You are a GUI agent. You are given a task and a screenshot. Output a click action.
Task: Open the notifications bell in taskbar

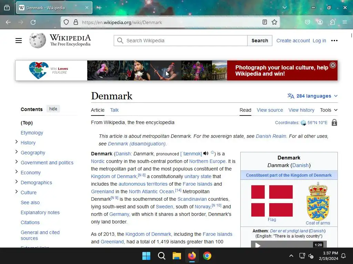click(344, 256)
